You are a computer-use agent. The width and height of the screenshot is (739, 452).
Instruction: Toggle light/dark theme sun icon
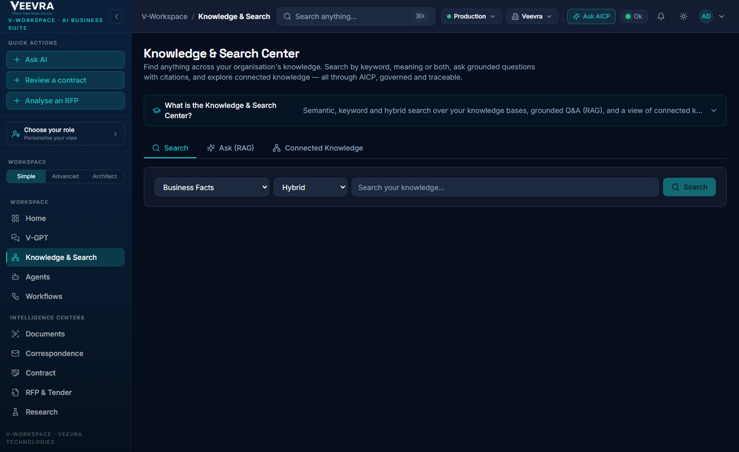[684, 16]
